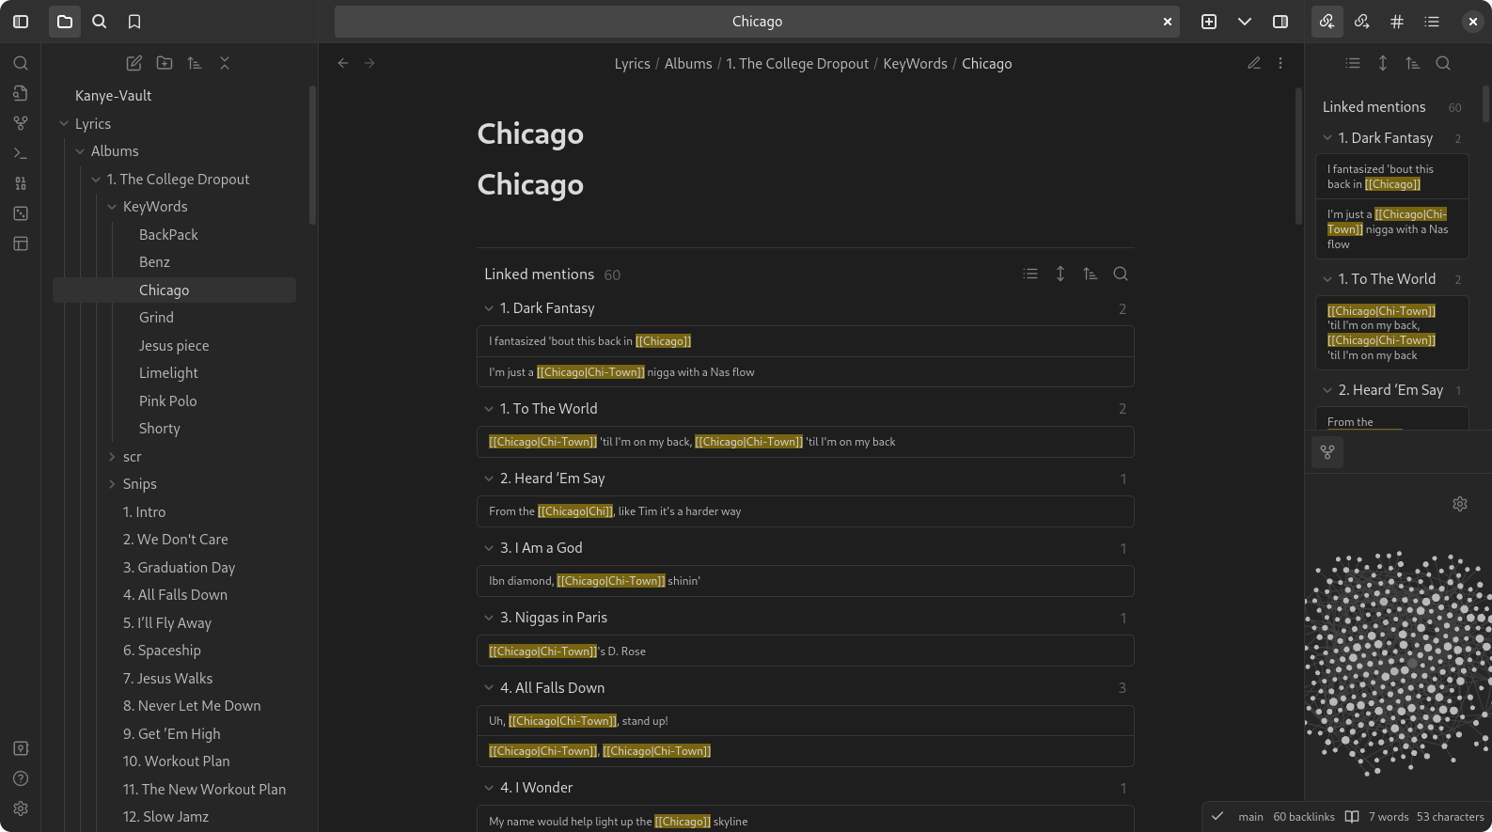Open note more options menu
This screenshot has height=832, width=1492.
click(x=1280, y=63)
